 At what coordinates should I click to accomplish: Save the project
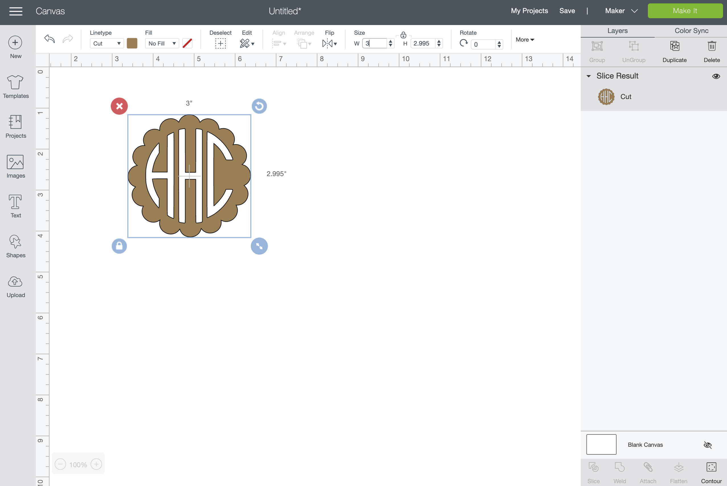tap(567, 11)
